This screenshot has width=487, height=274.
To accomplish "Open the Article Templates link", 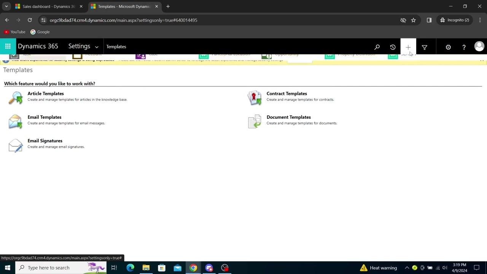I will tap(46, 94).
